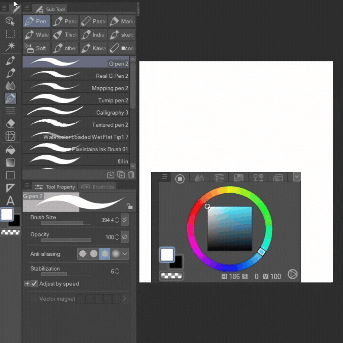Select the Auto select magic wand tool

point(10,46)
